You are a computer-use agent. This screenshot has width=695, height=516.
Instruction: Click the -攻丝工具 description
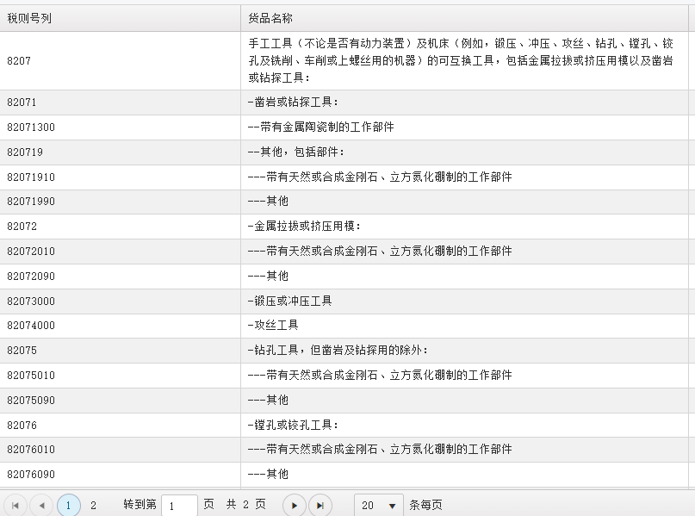[x=273, y=325]
